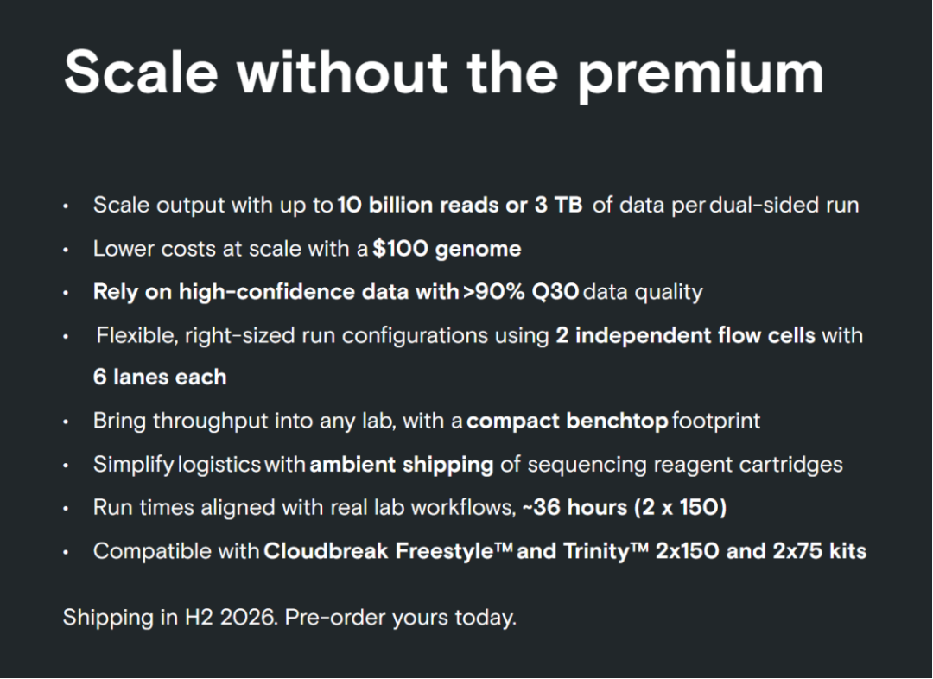The width and height of the screenshot is (933, 679).
Task: Click the "Rely on high-confidence data with" text
Action: pos(276,292)
